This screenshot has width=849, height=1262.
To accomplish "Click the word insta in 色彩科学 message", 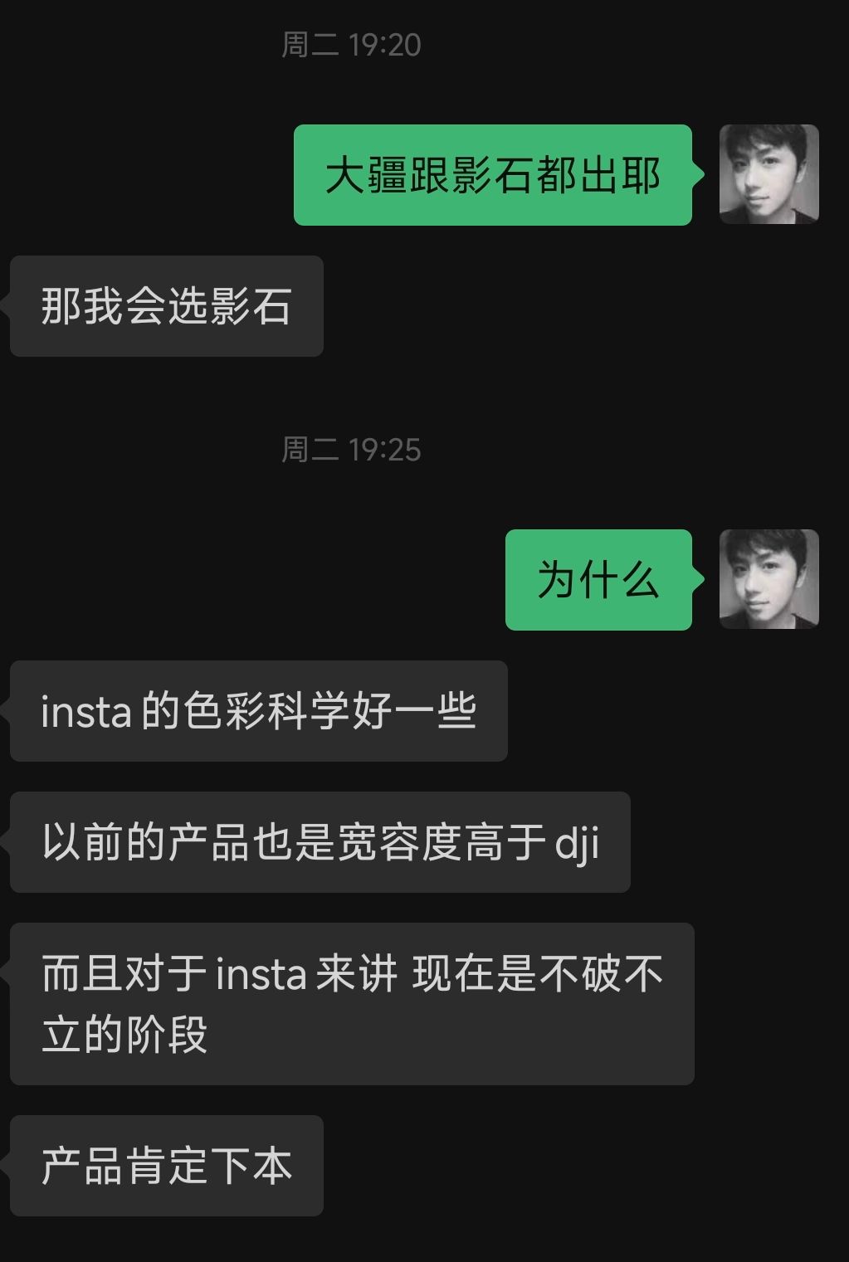I will (x=86, y=713).
